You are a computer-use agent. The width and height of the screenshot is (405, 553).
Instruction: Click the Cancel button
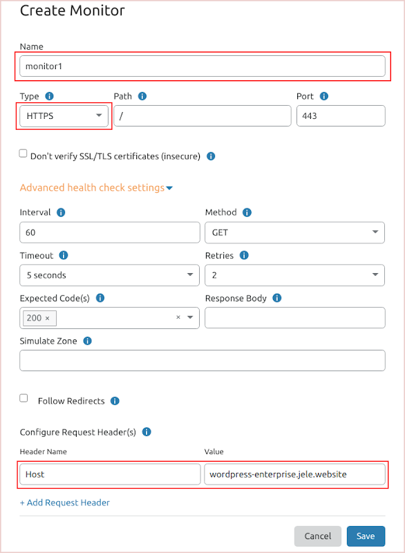[318, 536]
